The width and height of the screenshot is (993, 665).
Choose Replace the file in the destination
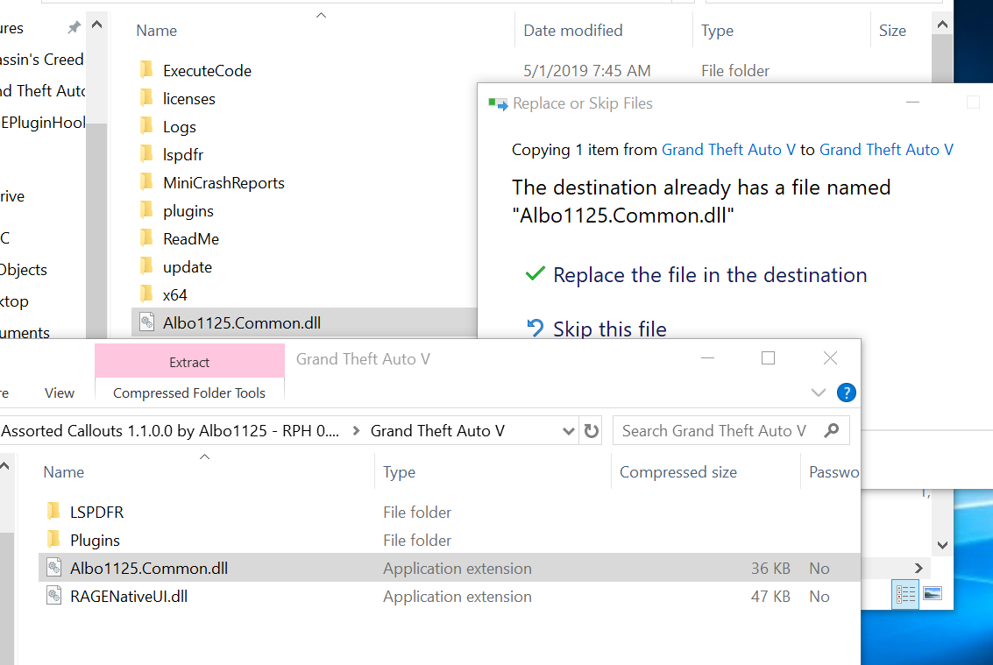(709, 275)
